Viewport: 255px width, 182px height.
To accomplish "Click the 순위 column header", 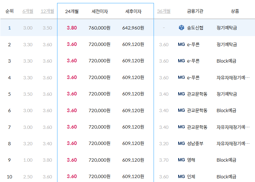I will tap(10, 11).
